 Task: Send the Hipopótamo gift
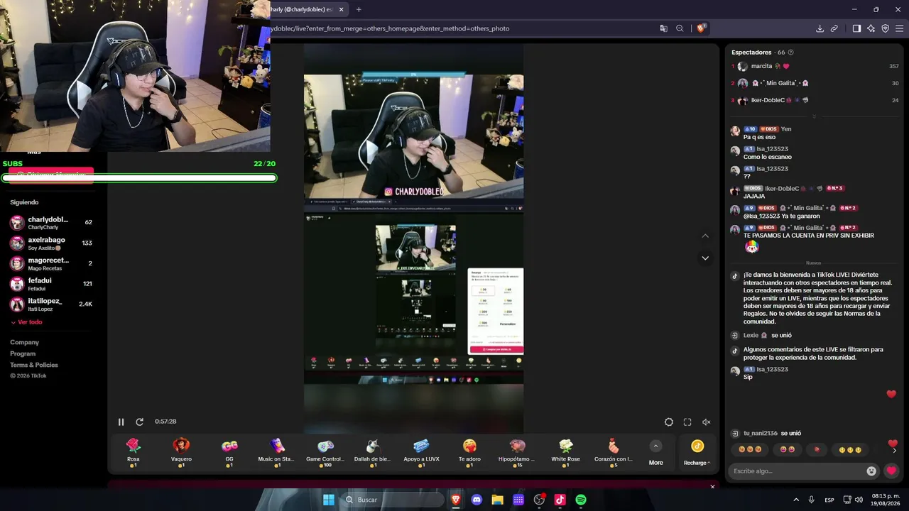click(518, 451)
